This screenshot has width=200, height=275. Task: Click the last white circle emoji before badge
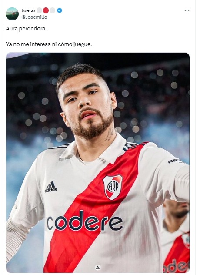coord(52,10)
